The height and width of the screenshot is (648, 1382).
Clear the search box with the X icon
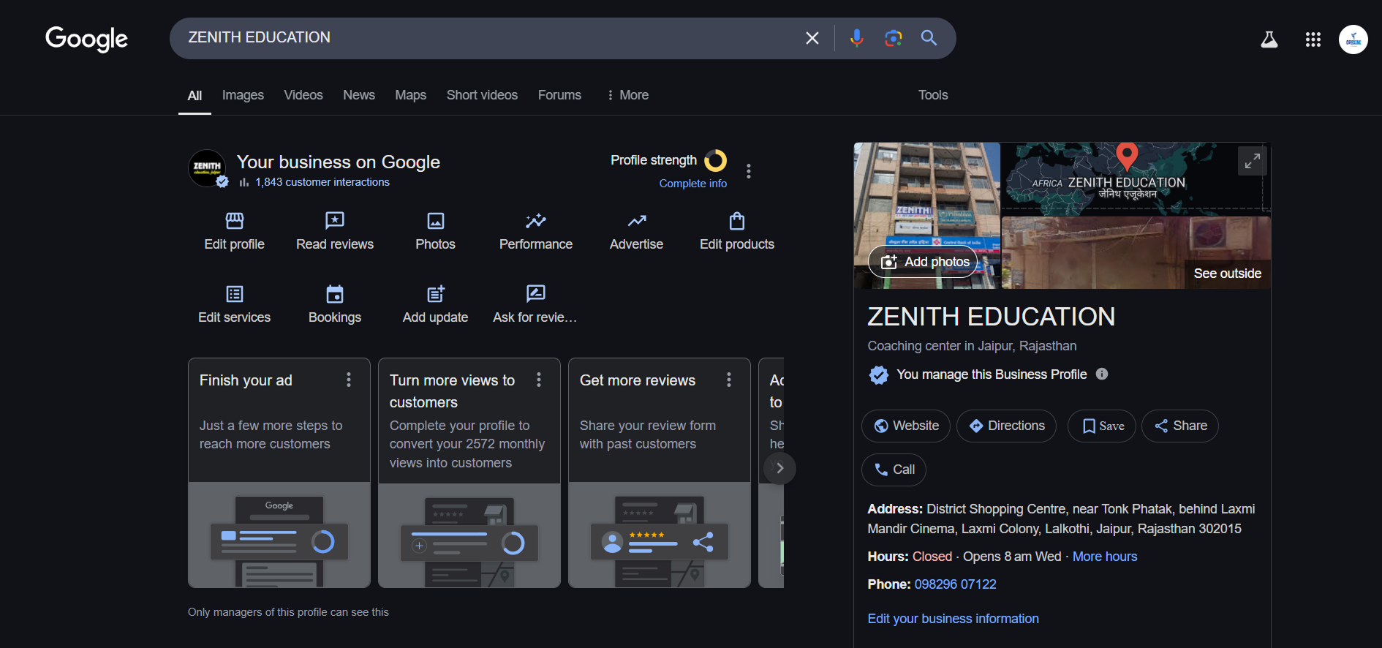point(812,38)
